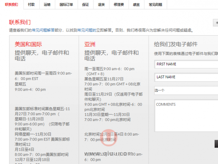This screenshot has height=164, width=218.
Task: Open the 感言 tab
Action: [x=137, y=5]
